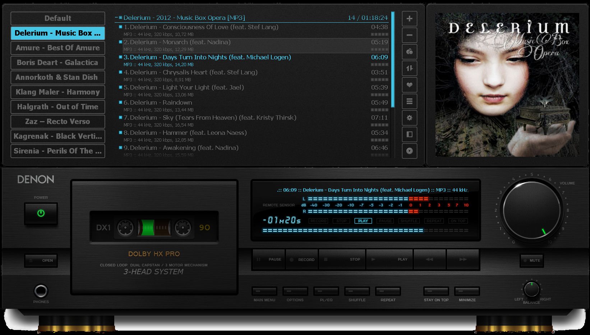Click the PAUSE deck button
This screenshot has width=590, height=335.
point(269,259)
